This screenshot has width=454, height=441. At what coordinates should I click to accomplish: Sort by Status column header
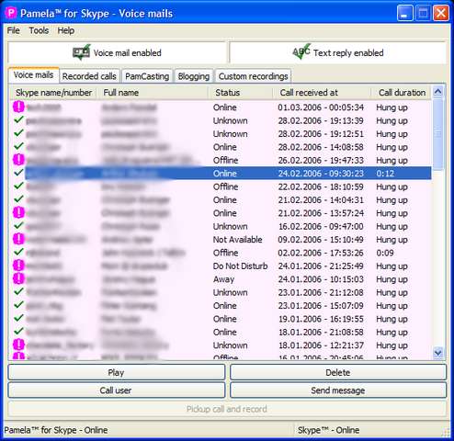(x=241, y=93)
